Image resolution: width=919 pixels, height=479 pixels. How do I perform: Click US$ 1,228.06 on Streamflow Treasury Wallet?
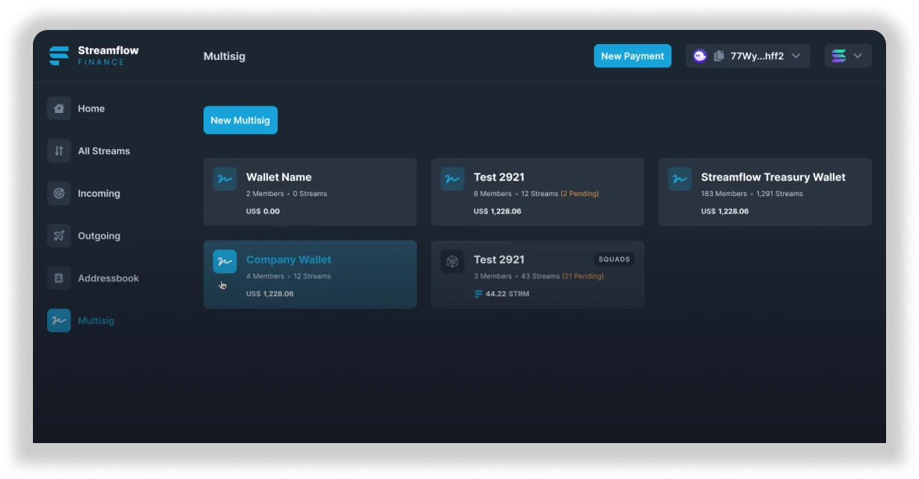point(725,211)
